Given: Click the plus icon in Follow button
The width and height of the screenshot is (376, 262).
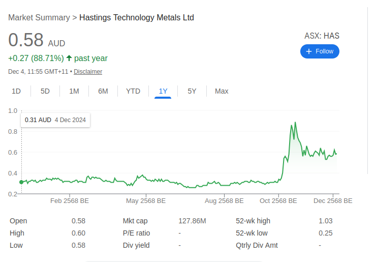Looking at the screenshot, I should click(x=309, y=51).
